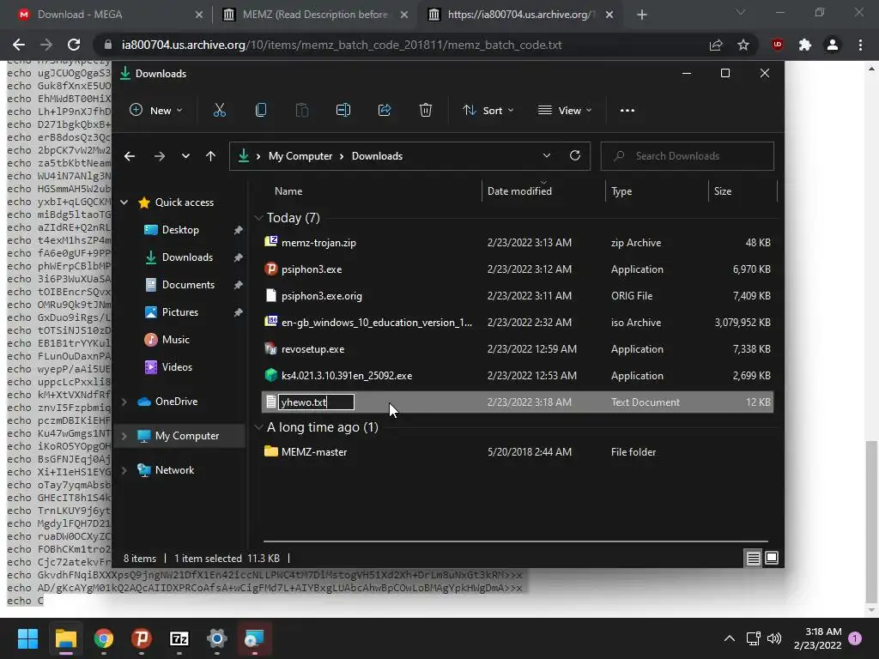Show hidden system tray icons
Image resolution: width=879 pixels, height=659 pixels.
[x=730, y=638]
